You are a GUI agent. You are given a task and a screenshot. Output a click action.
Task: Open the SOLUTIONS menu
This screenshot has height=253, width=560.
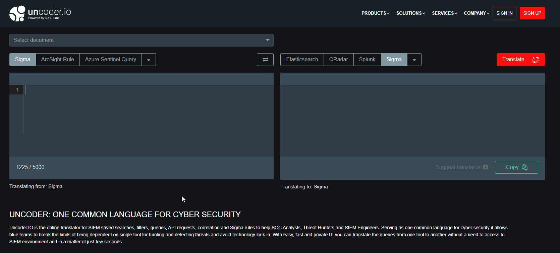411,13
